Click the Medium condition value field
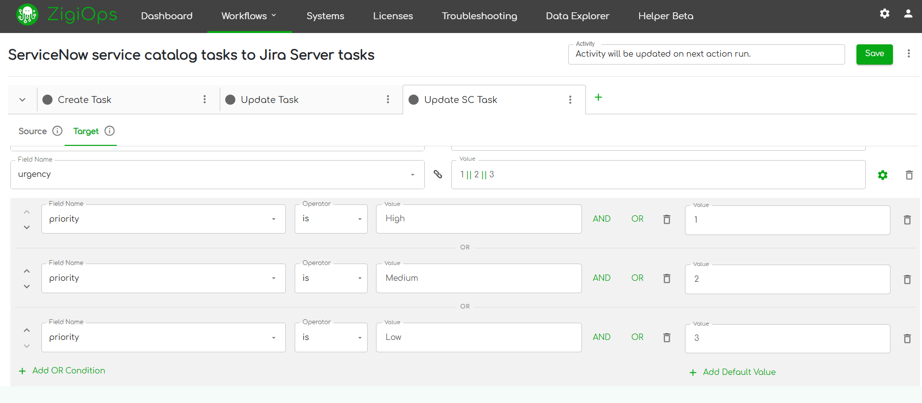 (479, 278)
